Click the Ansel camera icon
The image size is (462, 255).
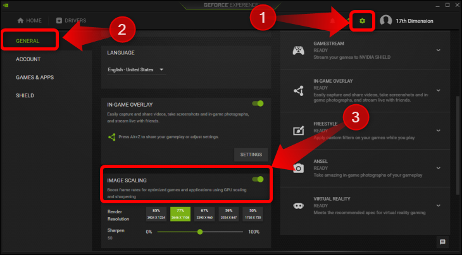click(298, 168)
